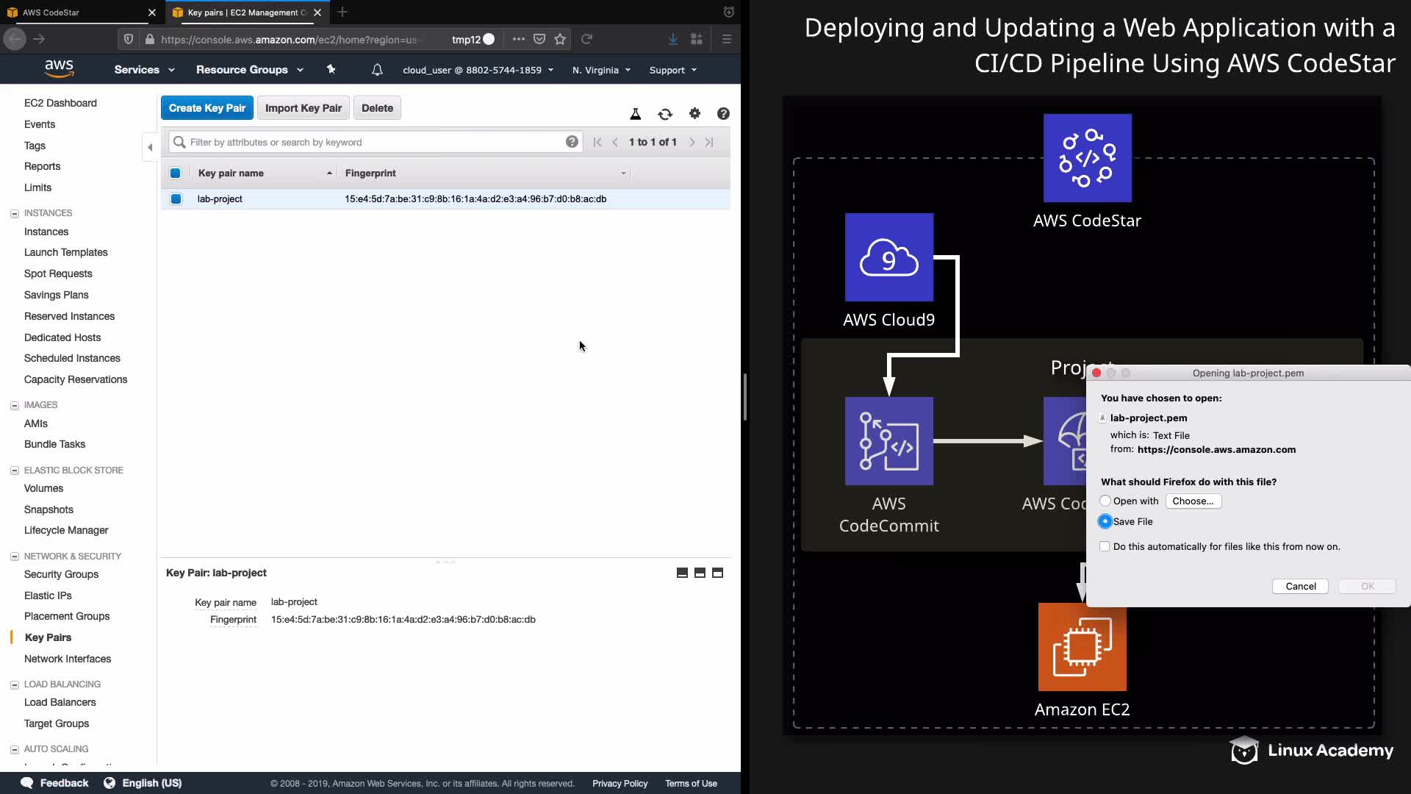Open the help question mark icon

(x=723, y=113)
